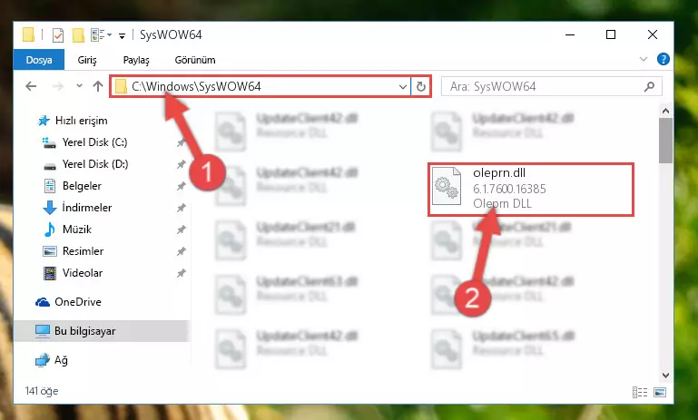Open the Properties quick access toolbar icon

tap(58, 34)
